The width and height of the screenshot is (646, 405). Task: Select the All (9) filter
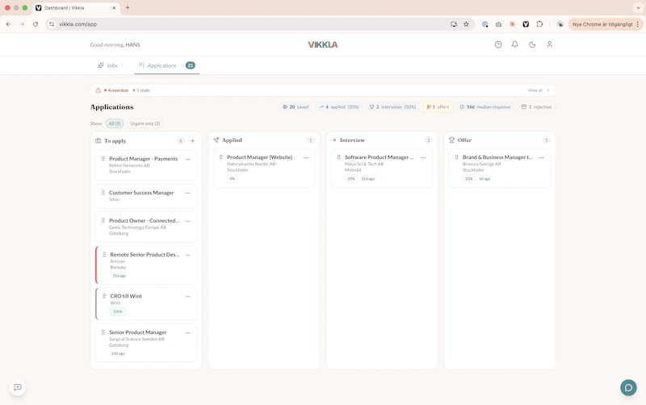coord(115,123)
